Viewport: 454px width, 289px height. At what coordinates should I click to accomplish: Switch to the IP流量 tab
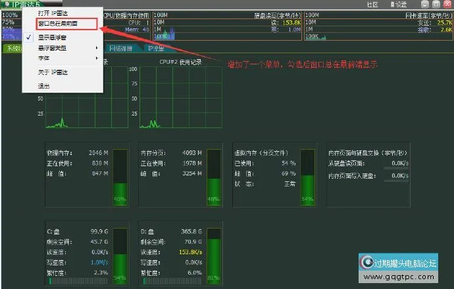click(x=157, y=49)
